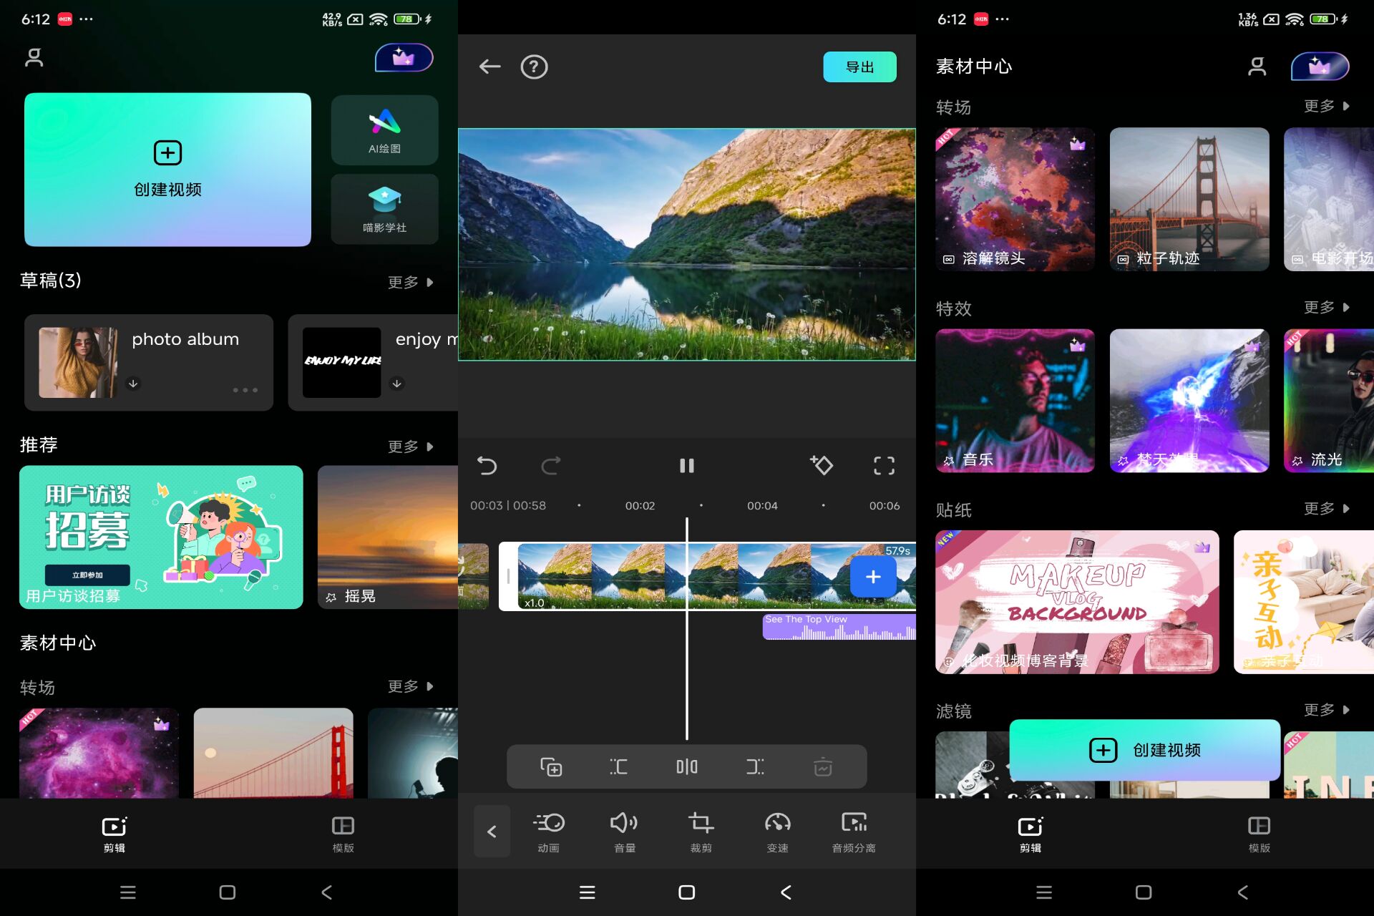The image size is (1374, 916).
Task: Add a keyframe with the diamond icon
Action: 822,465
